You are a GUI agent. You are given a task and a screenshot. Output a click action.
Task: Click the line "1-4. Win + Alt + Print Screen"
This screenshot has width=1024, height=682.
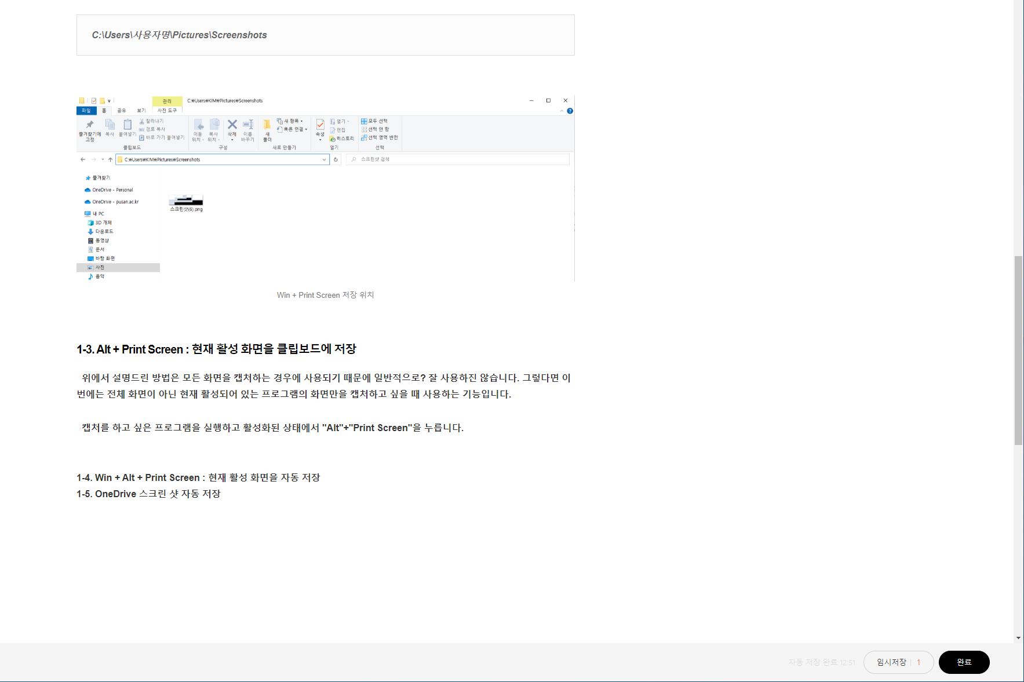coord(198,477)
